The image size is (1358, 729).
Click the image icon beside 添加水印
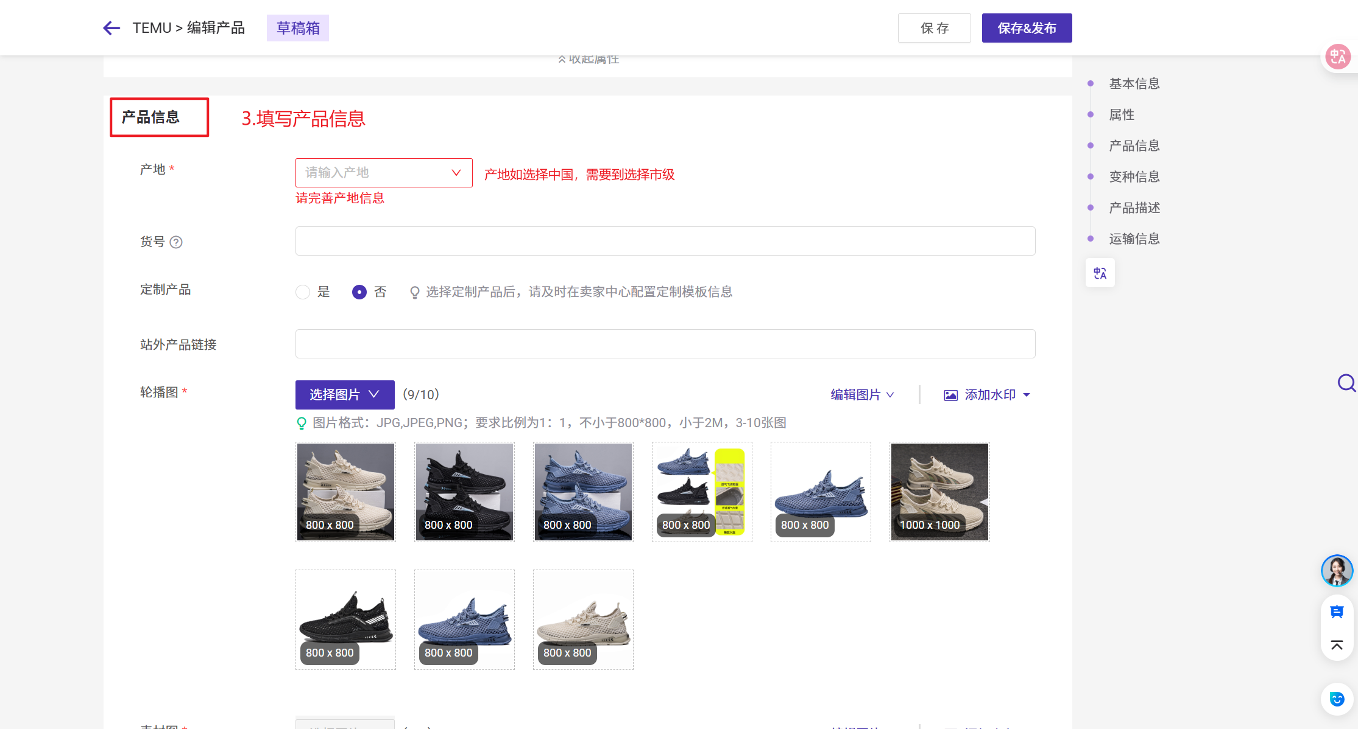[x=950, y=396]
